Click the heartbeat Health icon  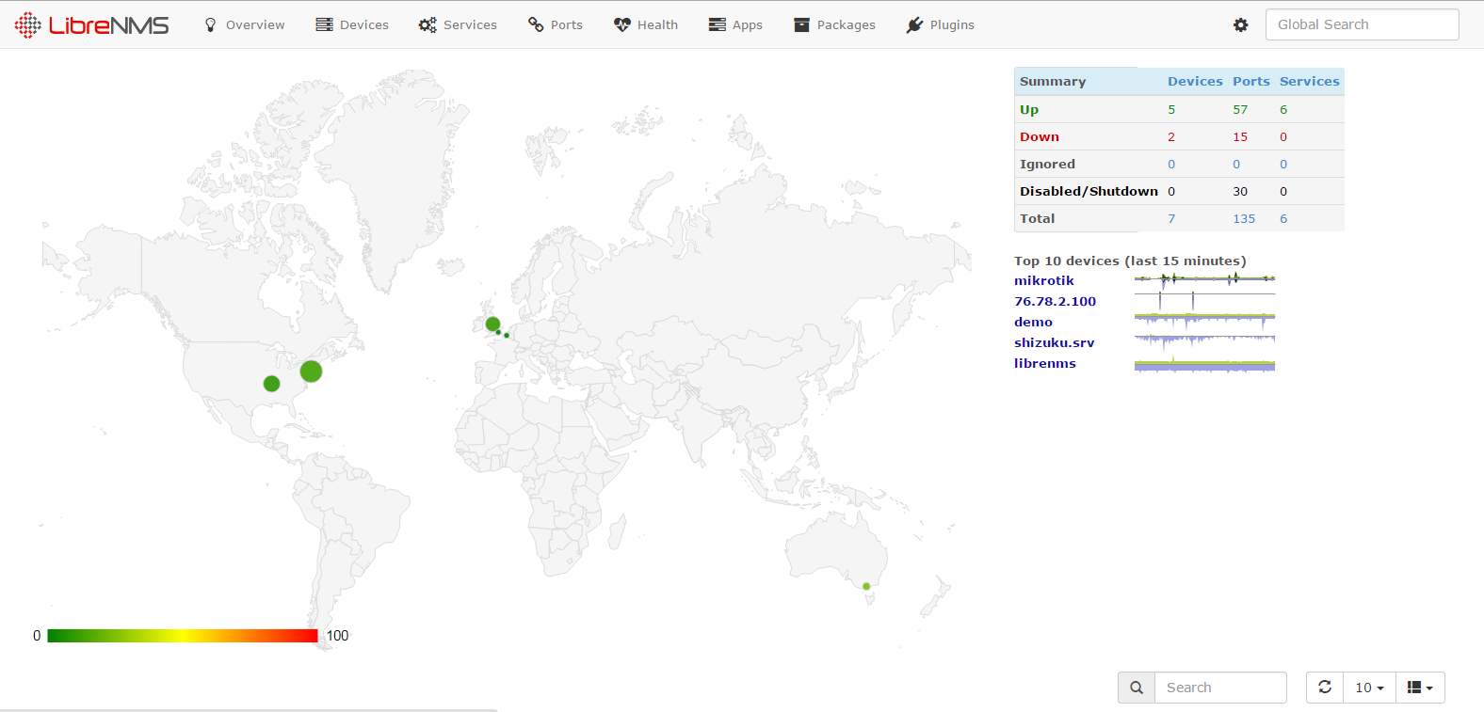(622, 24)
